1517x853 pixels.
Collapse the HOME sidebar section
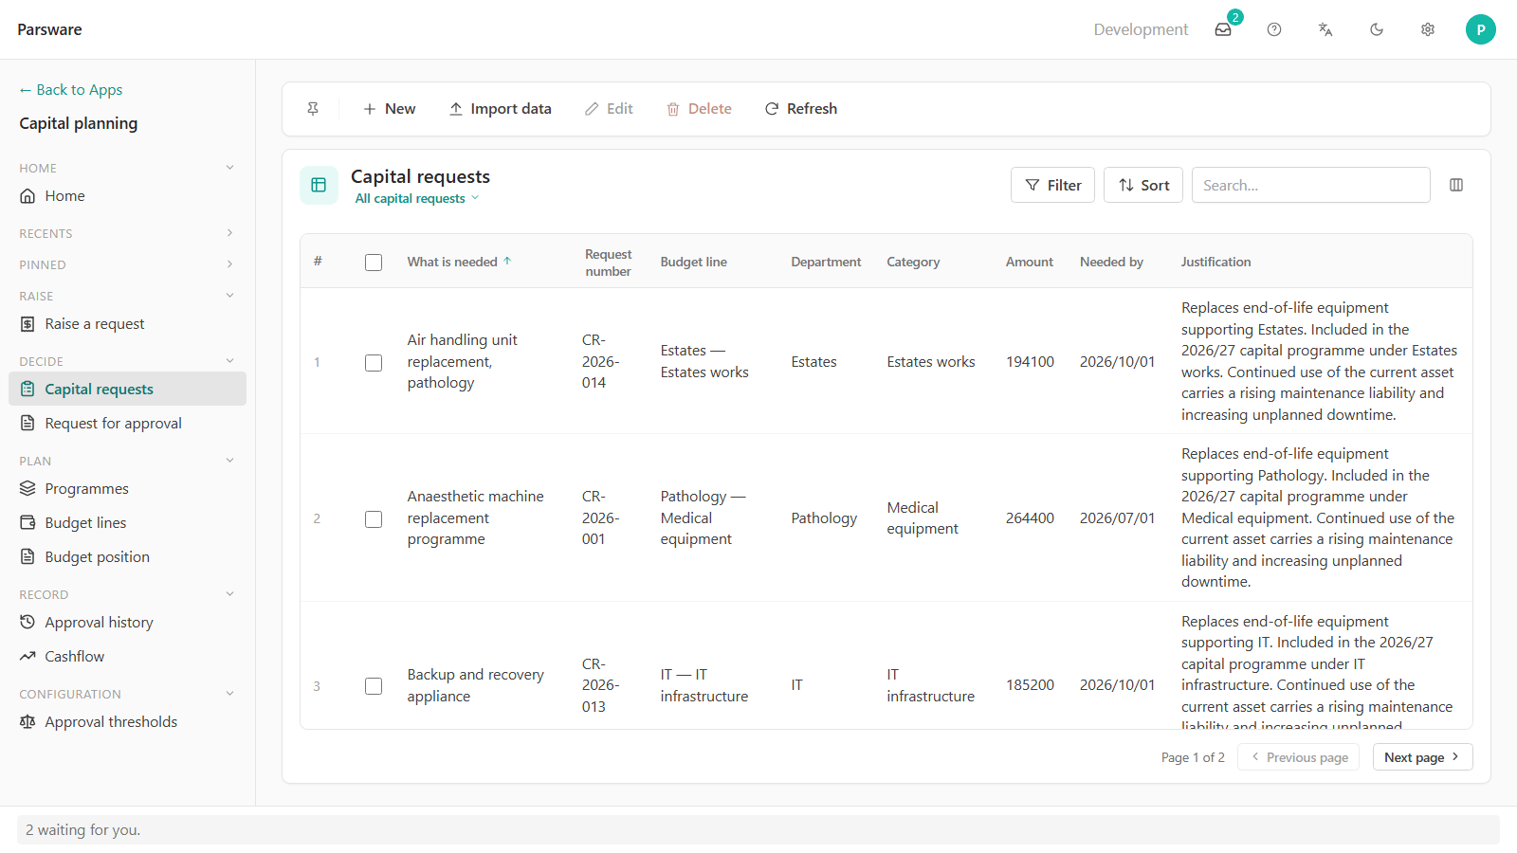click(x=127, y=168)
